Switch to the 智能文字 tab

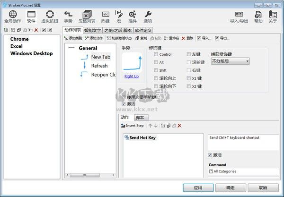[93, 30]
